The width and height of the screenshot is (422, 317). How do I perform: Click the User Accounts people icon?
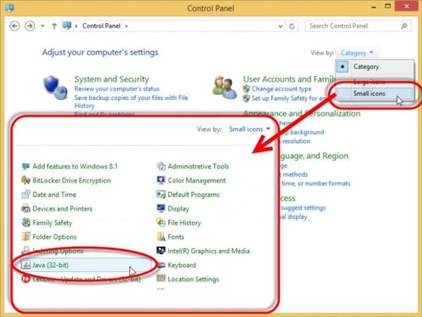224,87
